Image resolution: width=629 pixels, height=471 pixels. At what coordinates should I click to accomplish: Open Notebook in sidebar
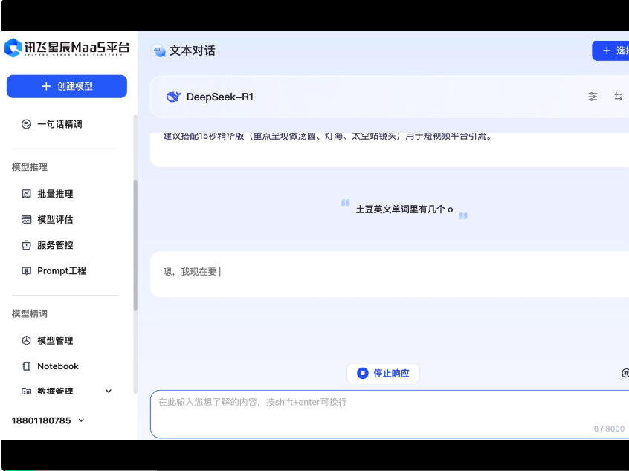point(58,366)
